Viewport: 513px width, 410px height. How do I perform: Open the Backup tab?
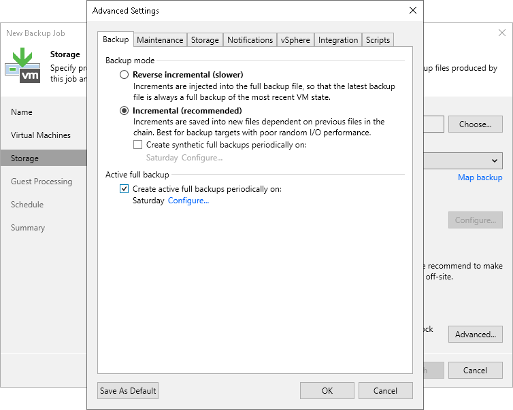pyautogui.click(x=116, y=39)
